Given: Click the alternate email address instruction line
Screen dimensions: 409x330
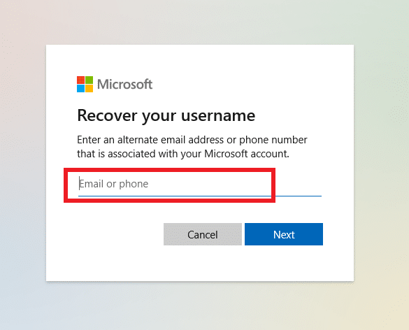Looking at the screenshot, I should (x=192, y=140).
